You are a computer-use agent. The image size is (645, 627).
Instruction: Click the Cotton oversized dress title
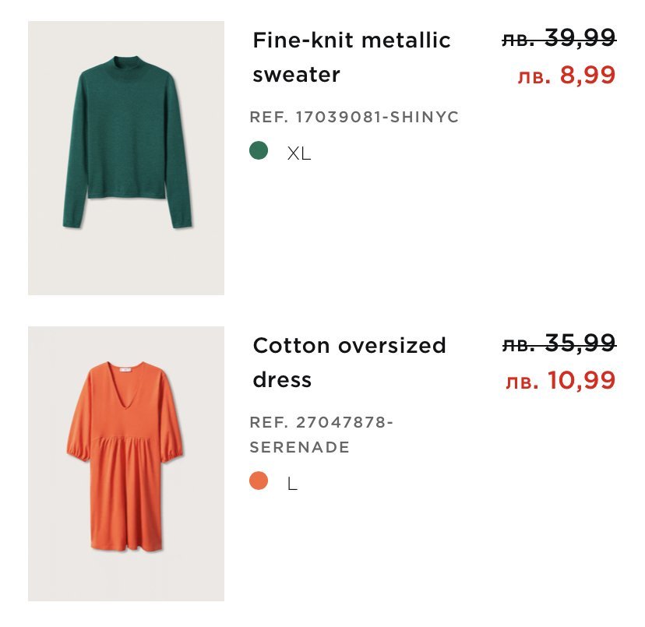(x=349, y=362)
